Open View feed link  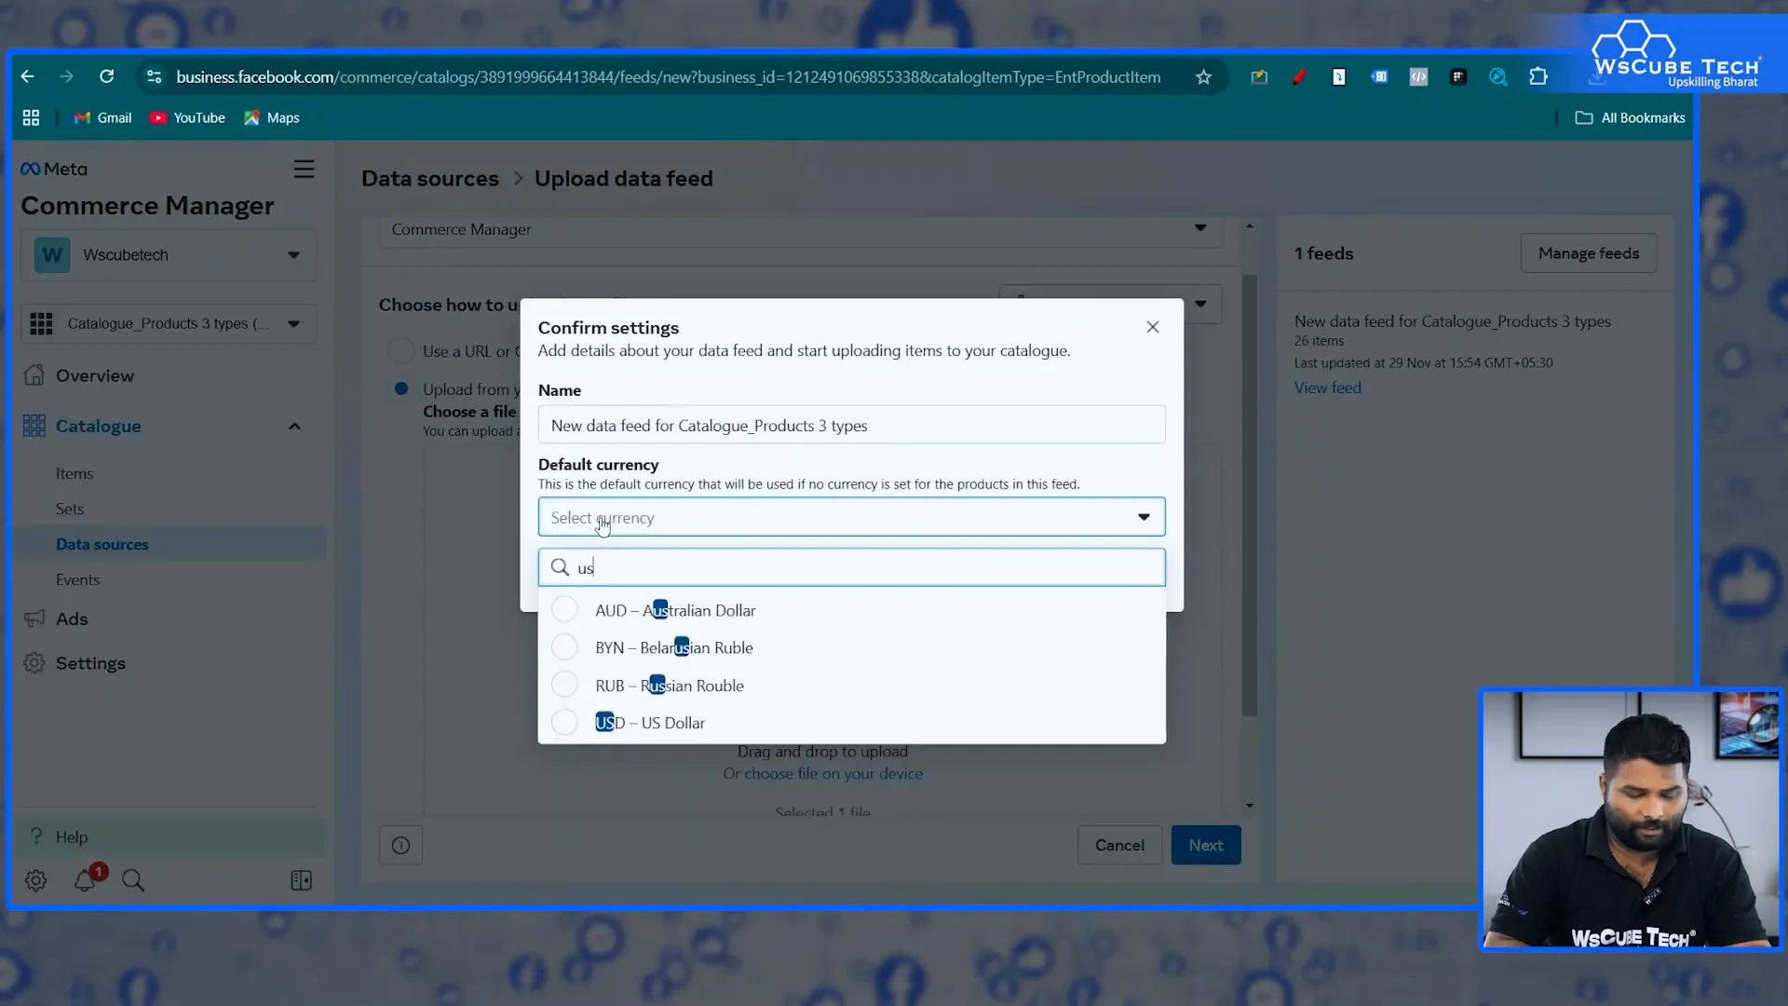(x=1327, y=387)
